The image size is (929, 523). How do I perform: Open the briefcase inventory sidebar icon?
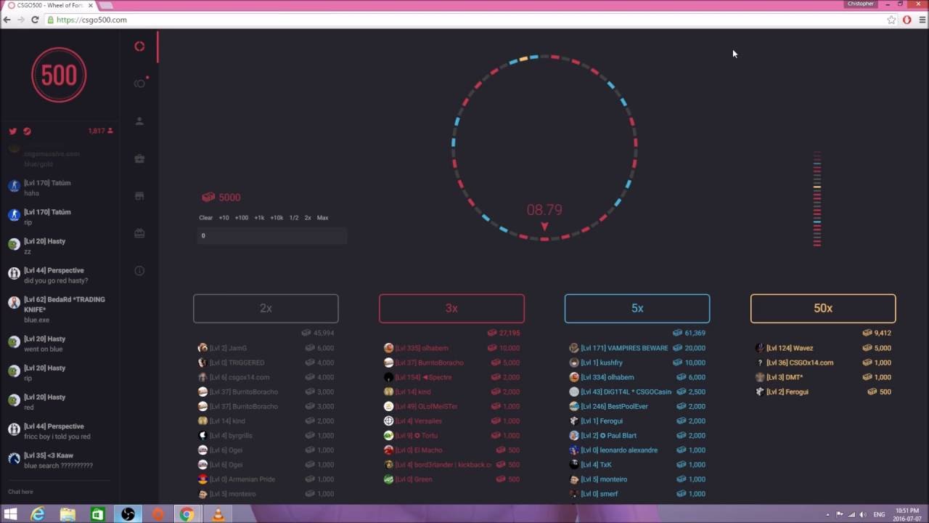pyautogui.click(x=139, y=158)
